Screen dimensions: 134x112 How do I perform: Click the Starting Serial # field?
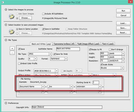pyautogui.click(x=96, y=83)
